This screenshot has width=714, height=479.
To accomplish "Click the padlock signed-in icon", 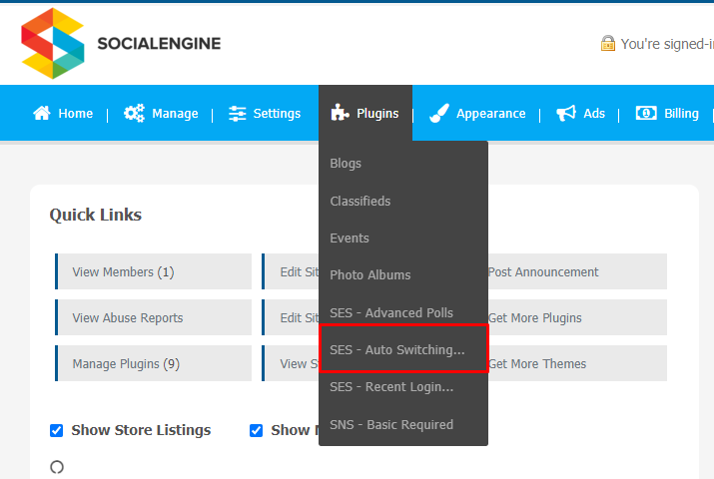I will [608, 43].
